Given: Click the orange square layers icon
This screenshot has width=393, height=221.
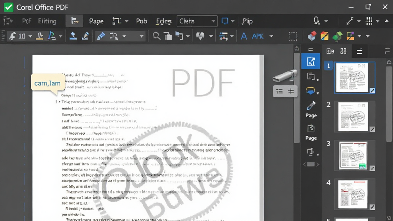Looking at the screenshot, I should (350, 36).
